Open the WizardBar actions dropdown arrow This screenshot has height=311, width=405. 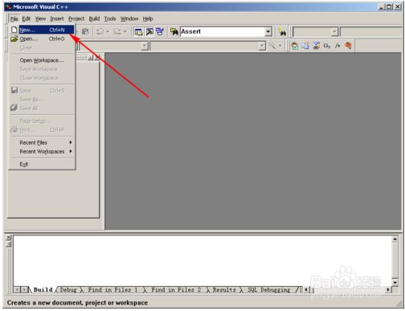click(x=280, y=46)
